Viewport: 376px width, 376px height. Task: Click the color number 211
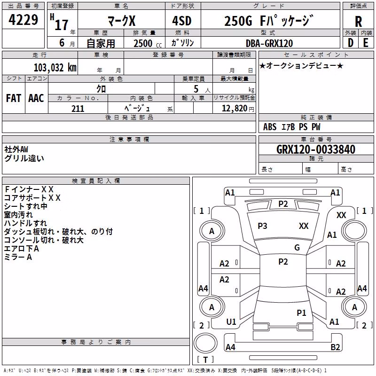click(78, 109)
